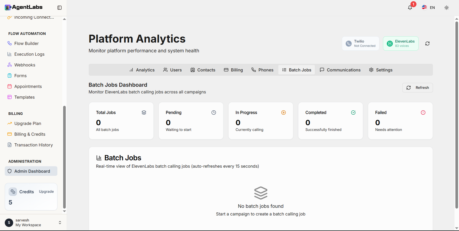Switch to the Communications tab

point(340,70)
